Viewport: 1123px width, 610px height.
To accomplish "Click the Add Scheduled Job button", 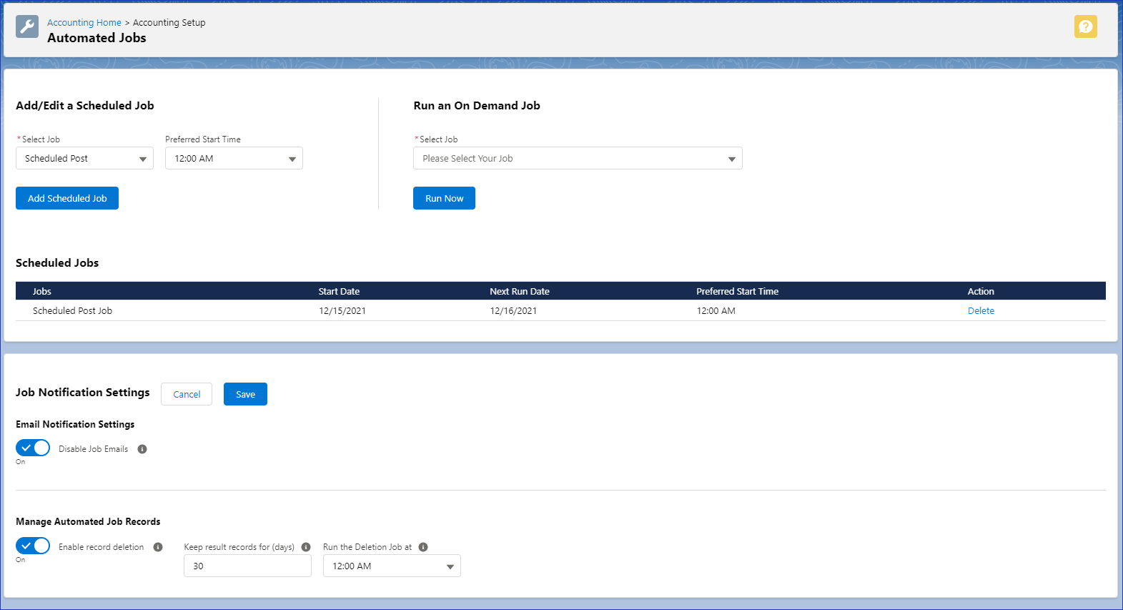I will point(67,199).
